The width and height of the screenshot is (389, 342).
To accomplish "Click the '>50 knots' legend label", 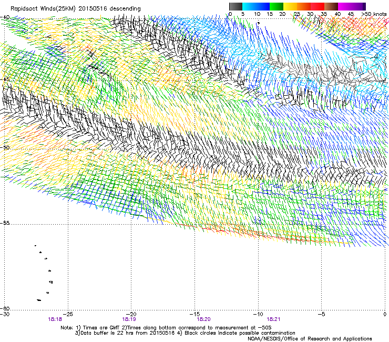I will click(x=374, y=14).
